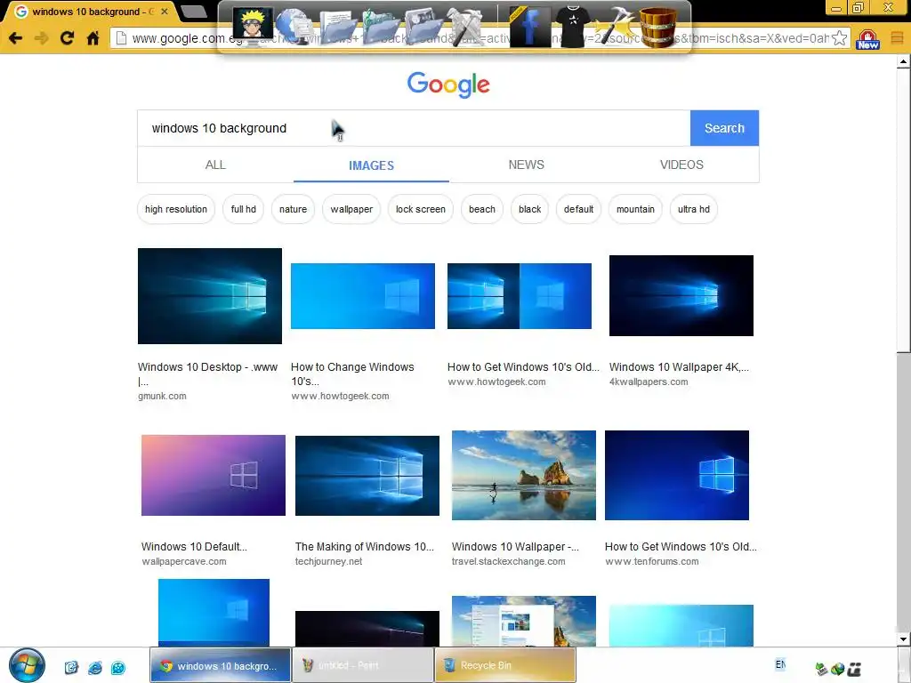This screenshot has height=683, width=911.
Task: Click the last black system tray icon
Action: pos(854,669)
